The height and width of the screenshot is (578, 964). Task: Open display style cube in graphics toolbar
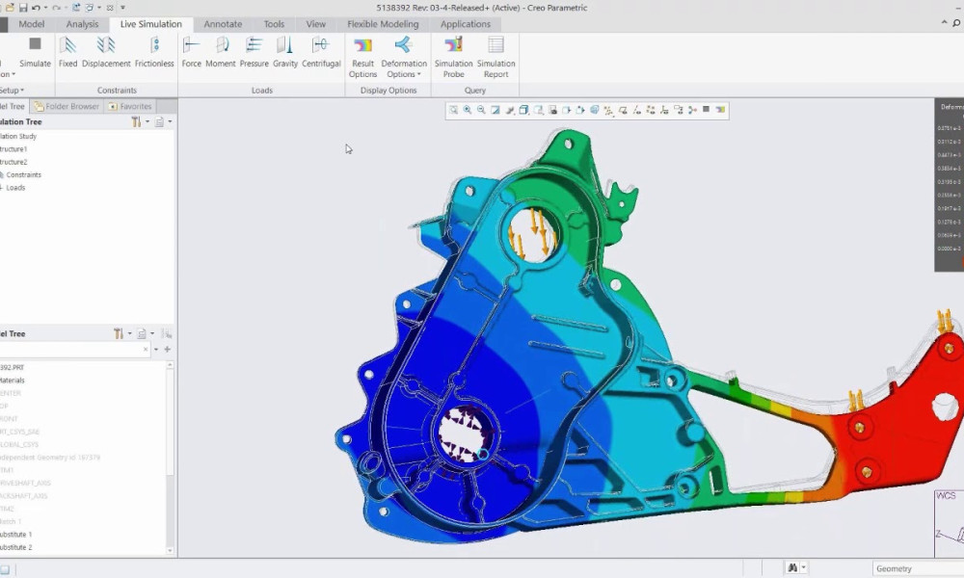(x=523, y=110)
